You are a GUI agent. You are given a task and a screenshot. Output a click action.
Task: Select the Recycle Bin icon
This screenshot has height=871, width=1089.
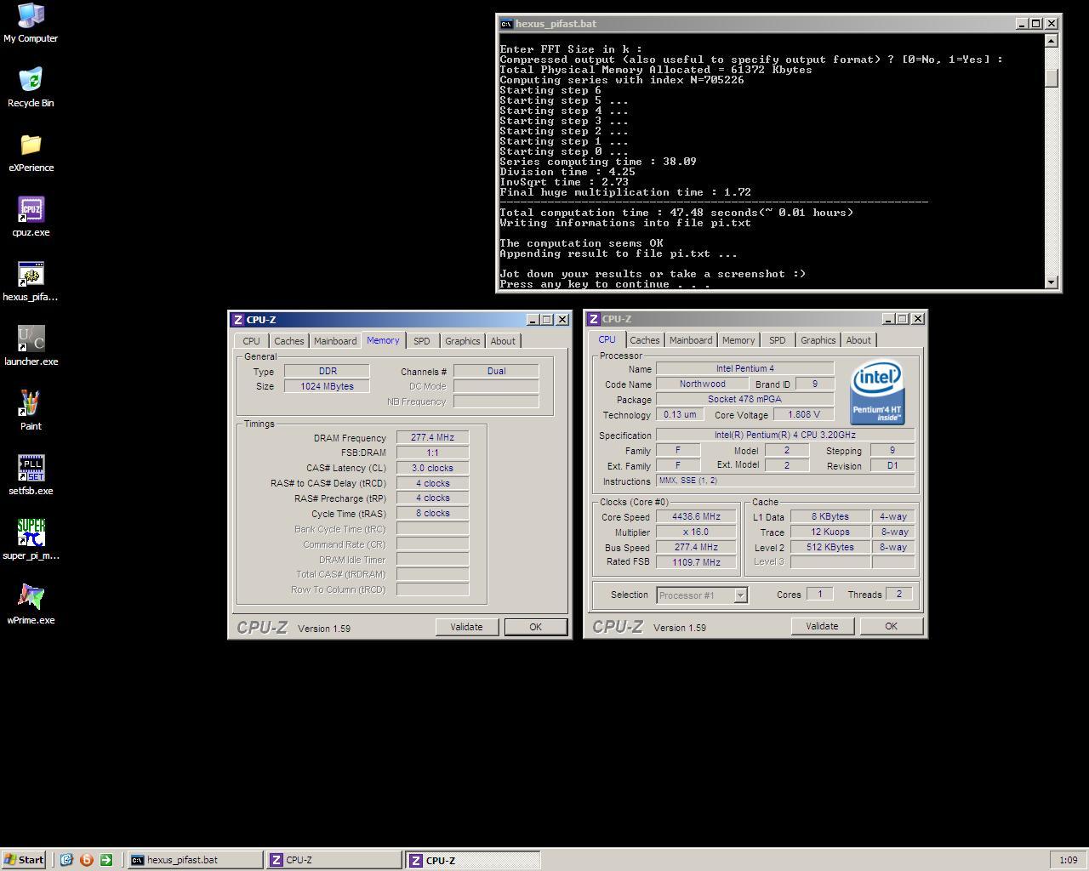coord(31,88)
